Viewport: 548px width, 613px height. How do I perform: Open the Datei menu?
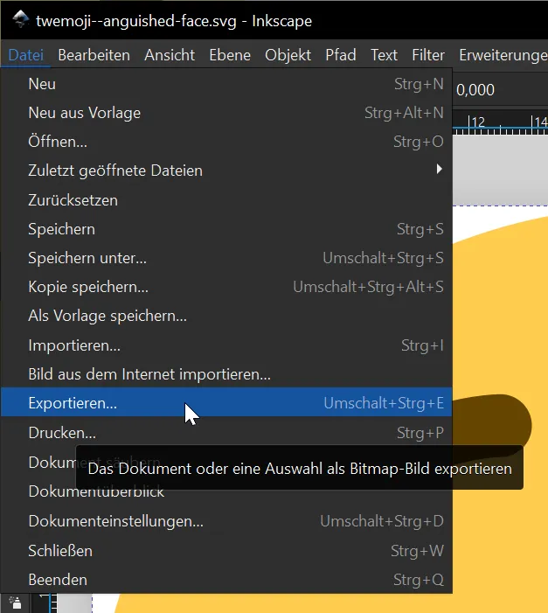(x=26, y=54)
